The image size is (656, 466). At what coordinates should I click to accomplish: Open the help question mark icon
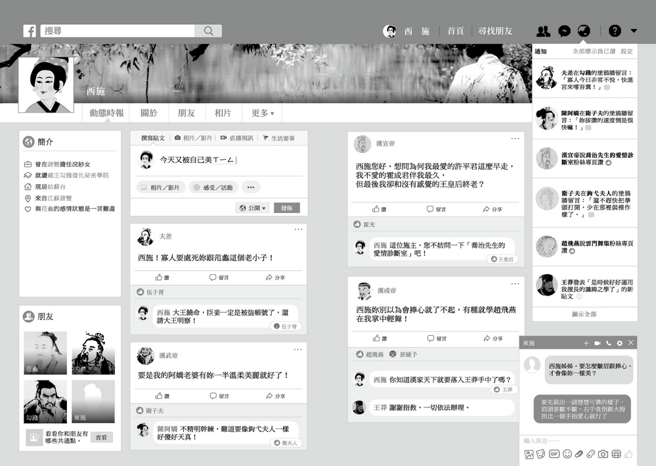pyautogui.click(x=615, y=31)
